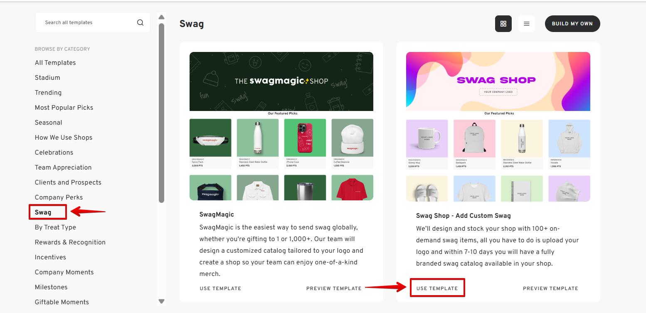Preview the SwagMagic template
The height and width of the screenshot is (313, 646).
pyautogui.click(x=334, y=288)
